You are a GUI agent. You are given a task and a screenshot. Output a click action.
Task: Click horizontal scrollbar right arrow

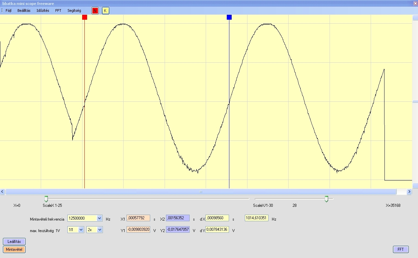pyautogui.click(x=409, y=192)
